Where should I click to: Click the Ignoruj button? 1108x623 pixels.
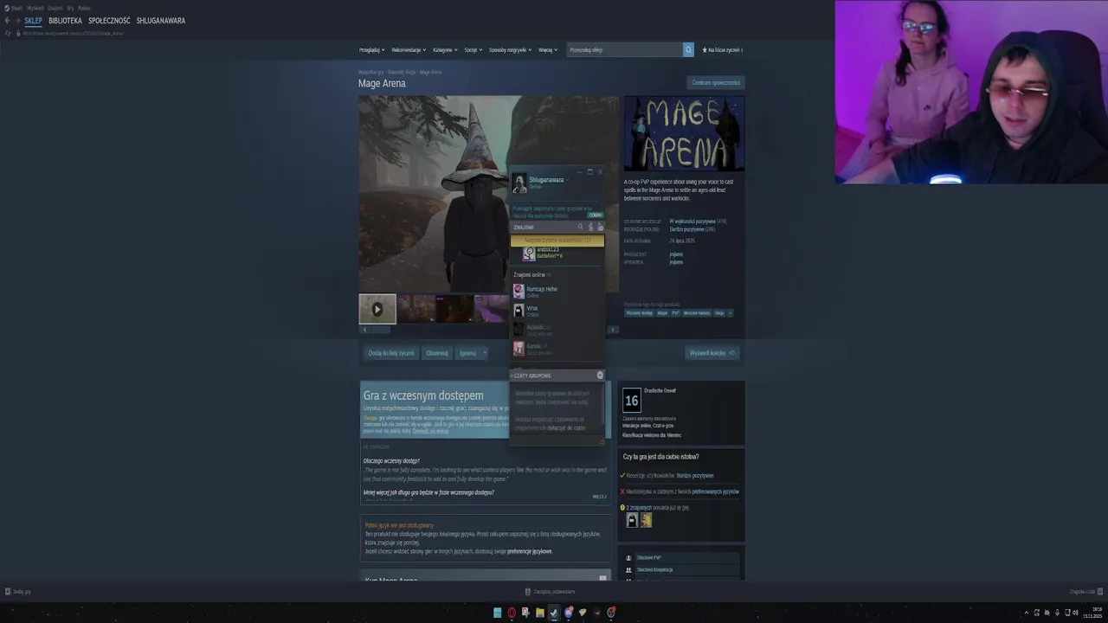pos(467,353)
